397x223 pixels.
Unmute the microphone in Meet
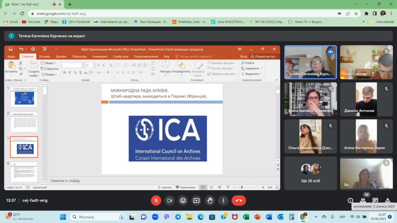[x=155, y=200]
